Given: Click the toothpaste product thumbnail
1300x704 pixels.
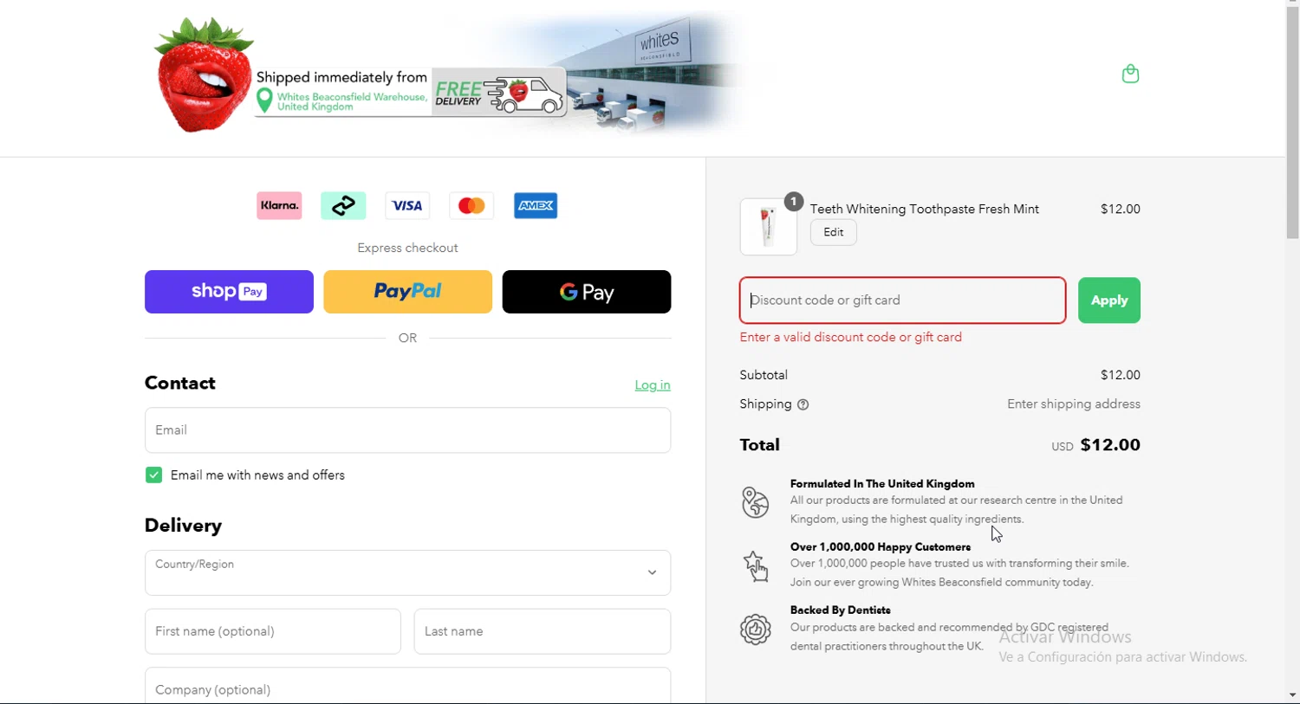Looking at the screenshot, I should (768, 227).
